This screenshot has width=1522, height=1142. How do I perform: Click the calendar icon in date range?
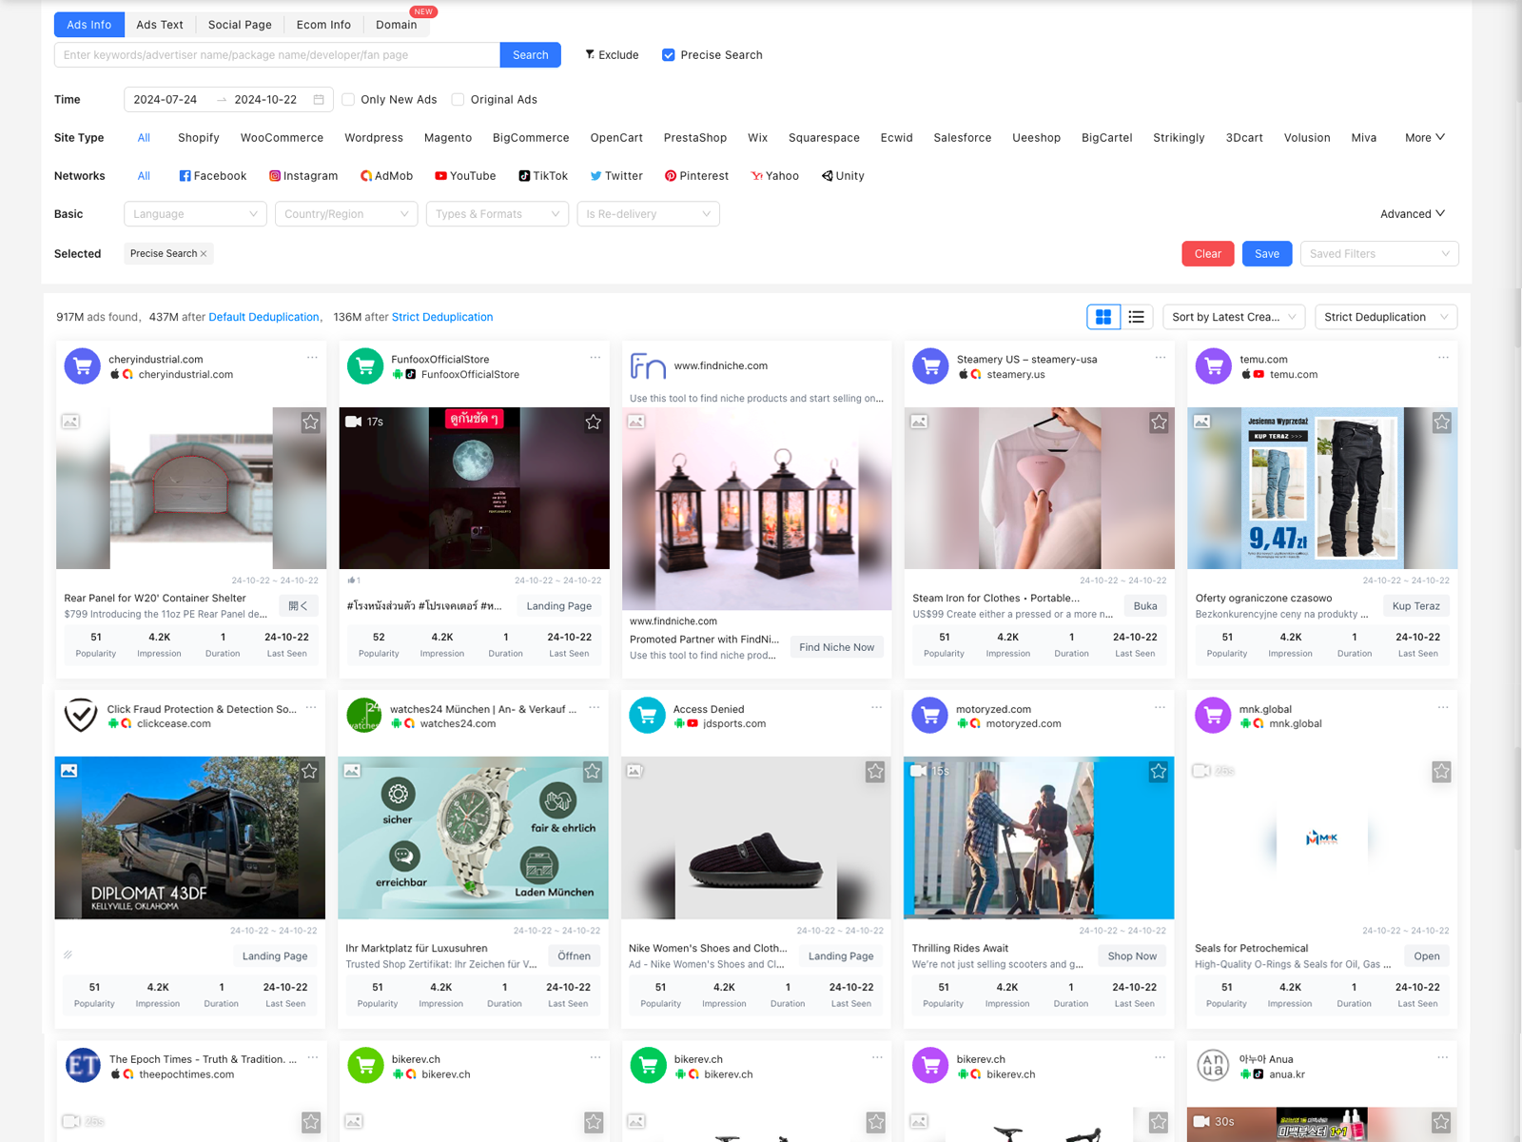319,100
